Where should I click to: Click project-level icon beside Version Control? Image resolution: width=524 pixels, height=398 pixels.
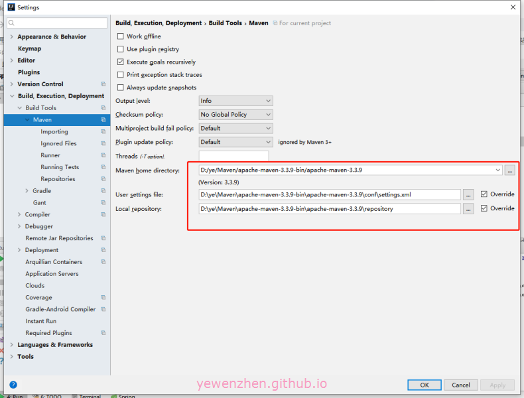(103, 84)
